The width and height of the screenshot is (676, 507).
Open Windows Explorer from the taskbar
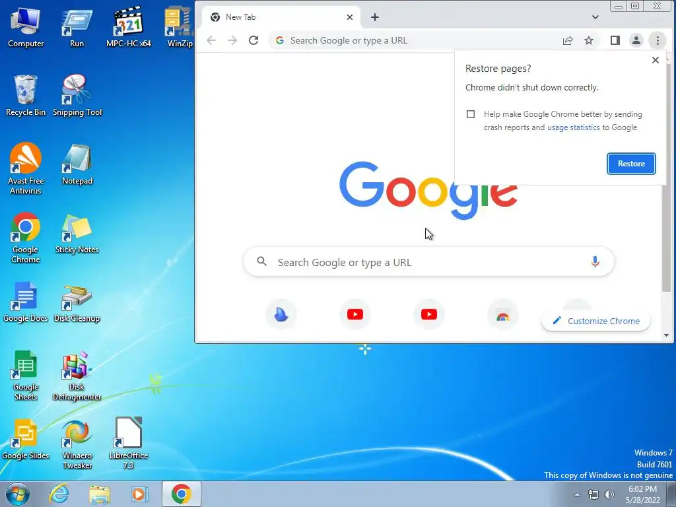(100, 494)
